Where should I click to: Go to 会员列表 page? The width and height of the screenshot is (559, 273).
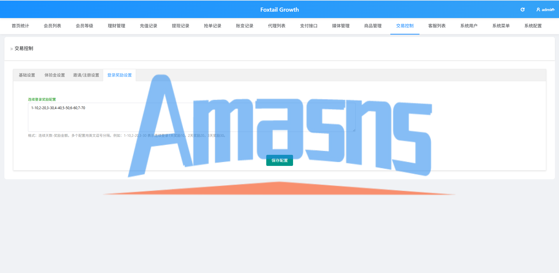52,26
